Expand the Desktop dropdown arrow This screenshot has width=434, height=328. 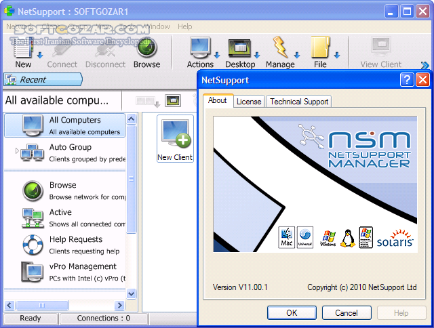257,55
